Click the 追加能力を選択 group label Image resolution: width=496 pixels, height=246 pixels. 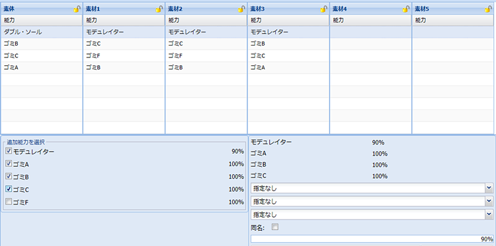click(26, 142)
